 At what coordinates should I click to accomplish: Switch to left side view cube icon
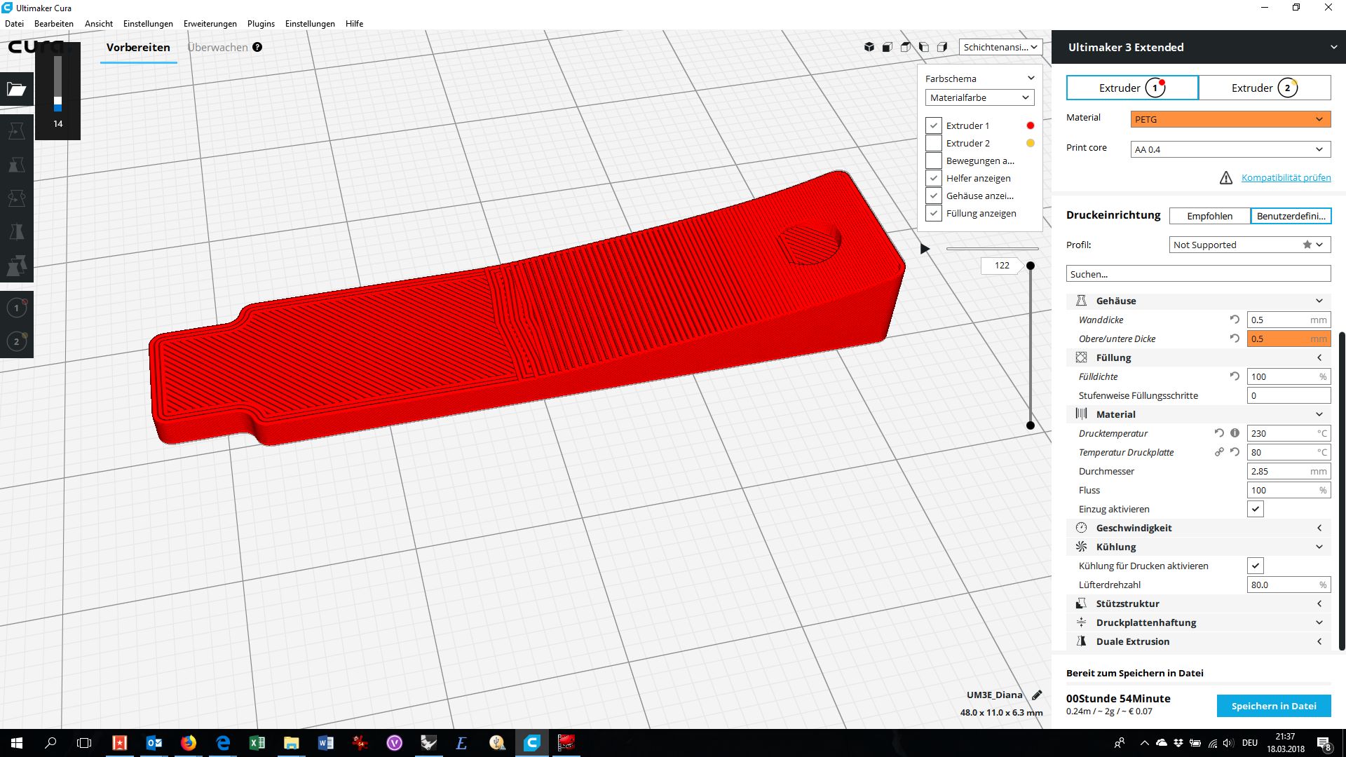point(924,47)
